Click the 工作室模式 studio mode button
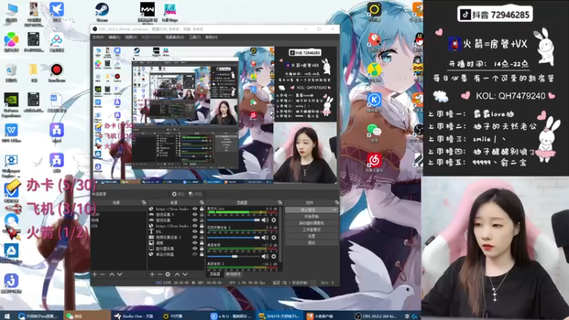This screenshot has width=569, height=320. [x=312, y=229]
